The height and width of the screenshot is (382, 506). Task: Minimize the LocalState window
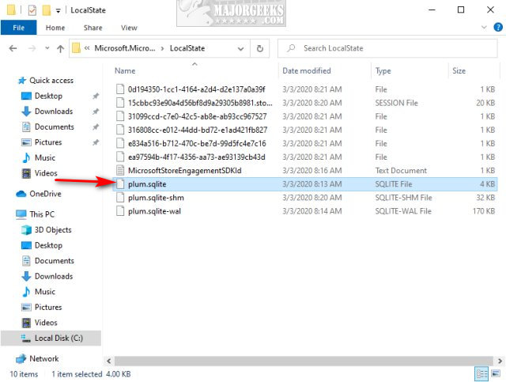(432, 10)
